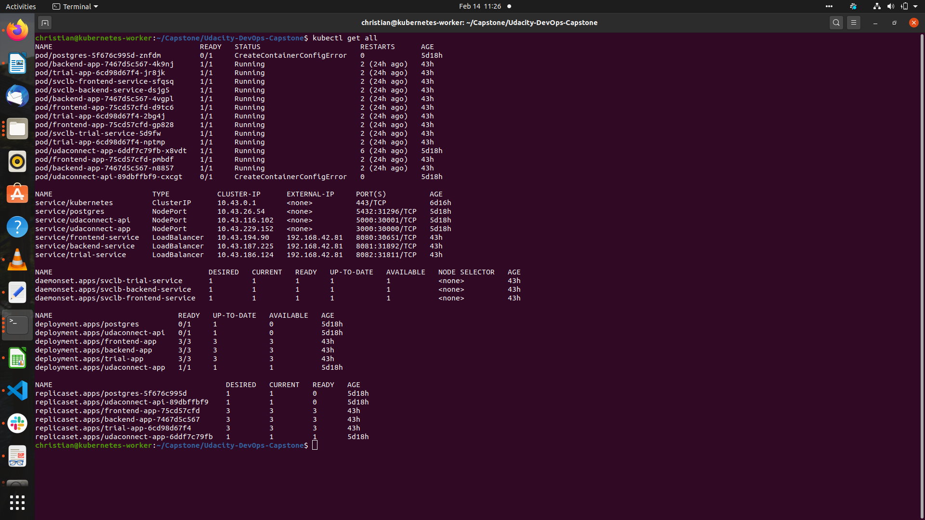Viewport: 925px width, 520px height.
Task: Select replicaset.apps/backend-app-7467d5c567
Action: tap(118, 419)
